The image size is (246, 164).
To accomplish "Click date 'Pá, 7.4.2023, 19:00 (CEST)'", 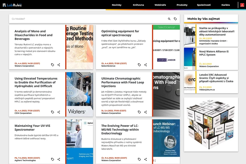I will [x=27, y=158].
